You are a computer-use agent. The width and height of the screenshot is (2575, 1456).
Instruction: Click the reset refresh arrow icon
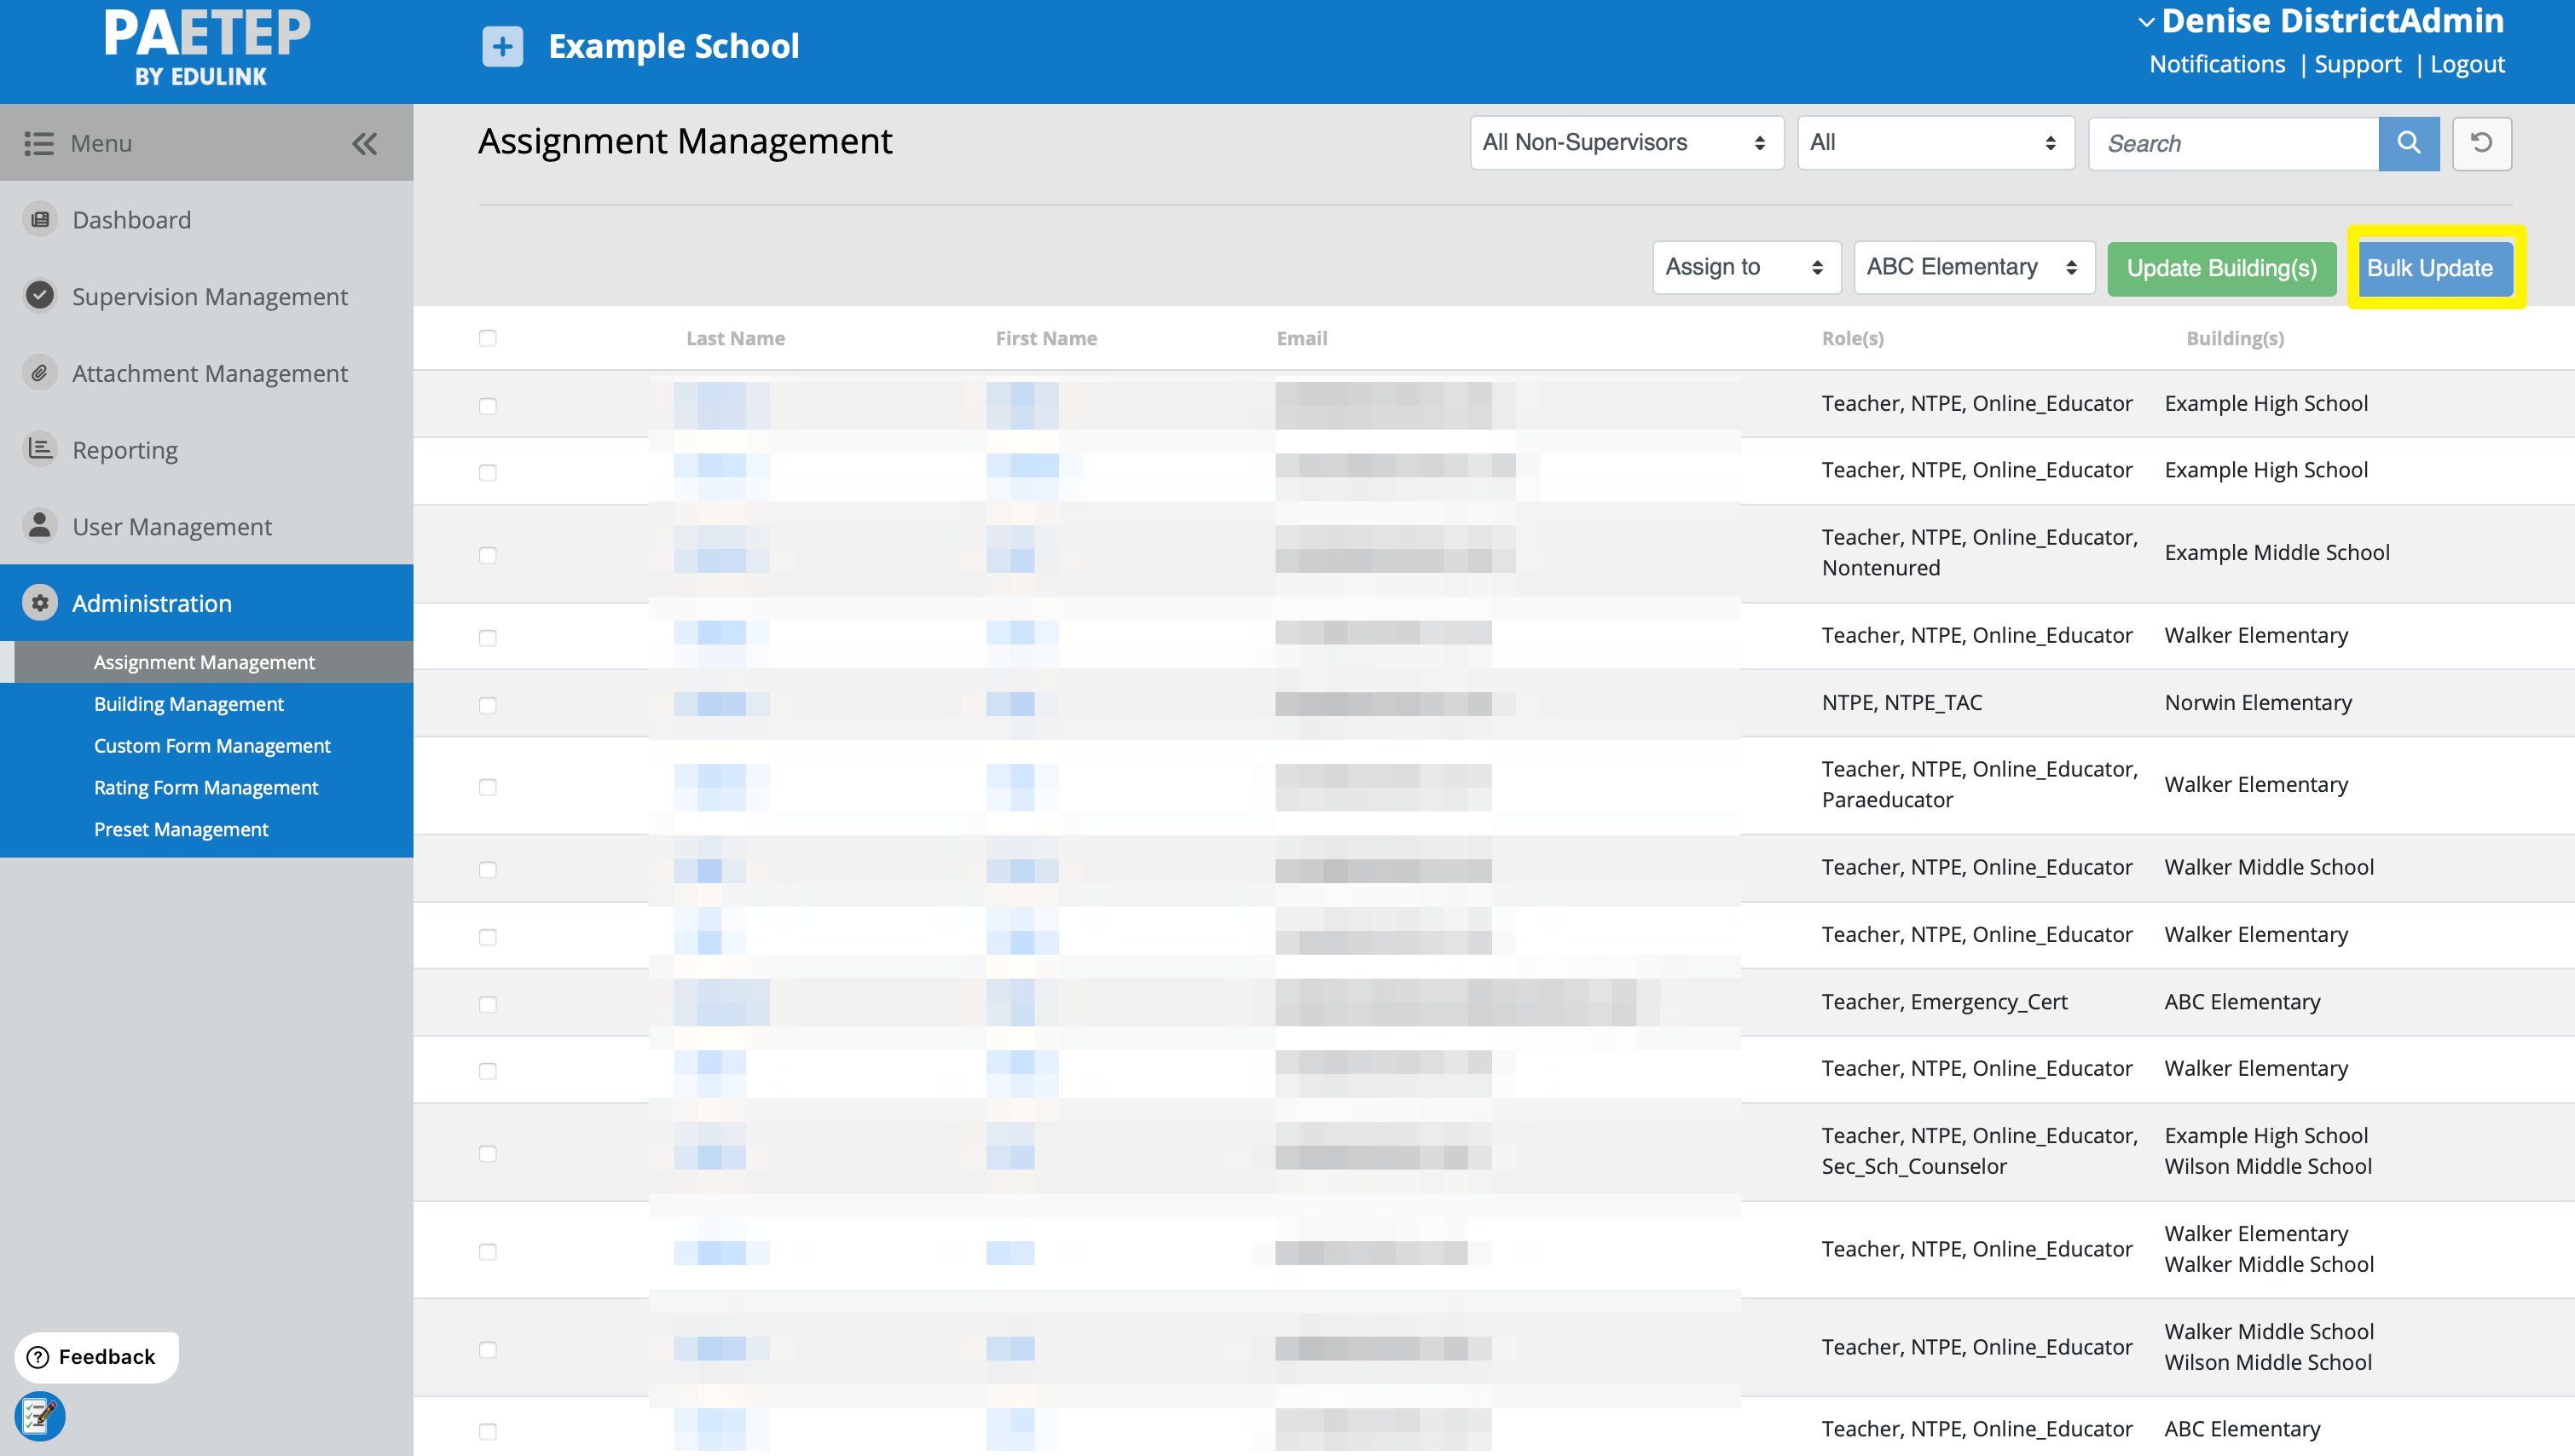click(x=2481, y=143)
